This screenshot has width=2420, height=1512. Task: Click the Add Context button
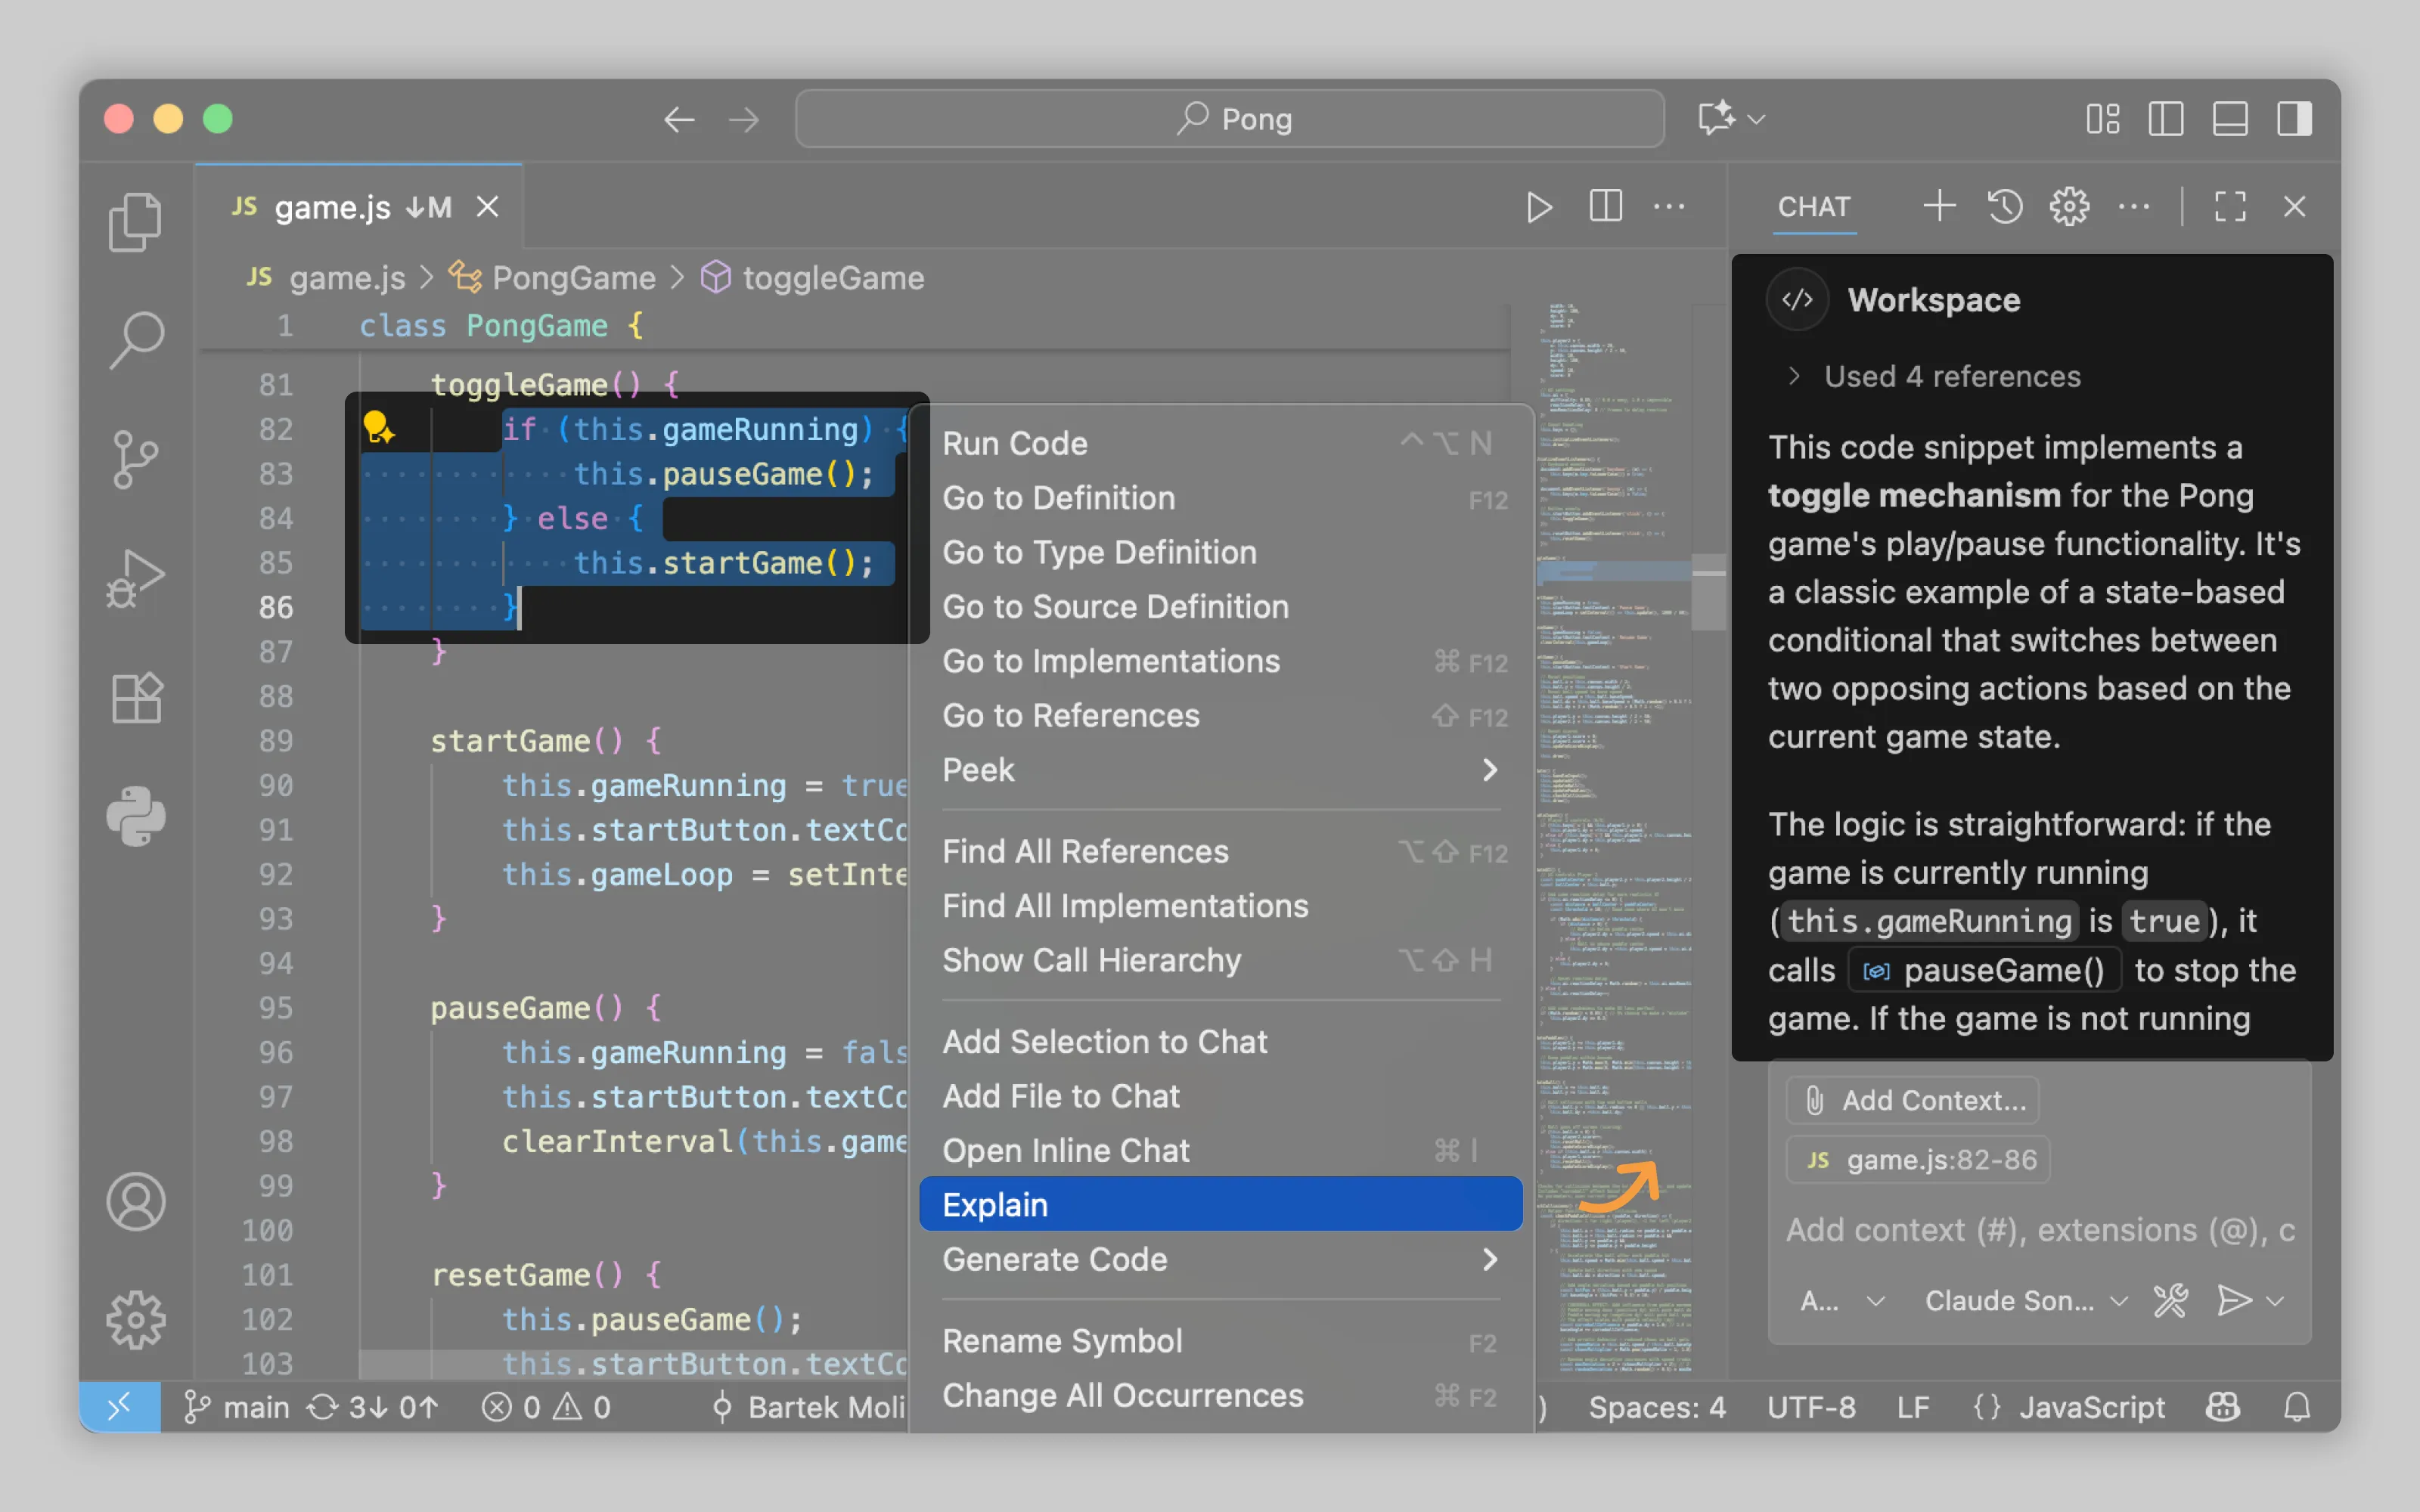coord(1914,1100)
